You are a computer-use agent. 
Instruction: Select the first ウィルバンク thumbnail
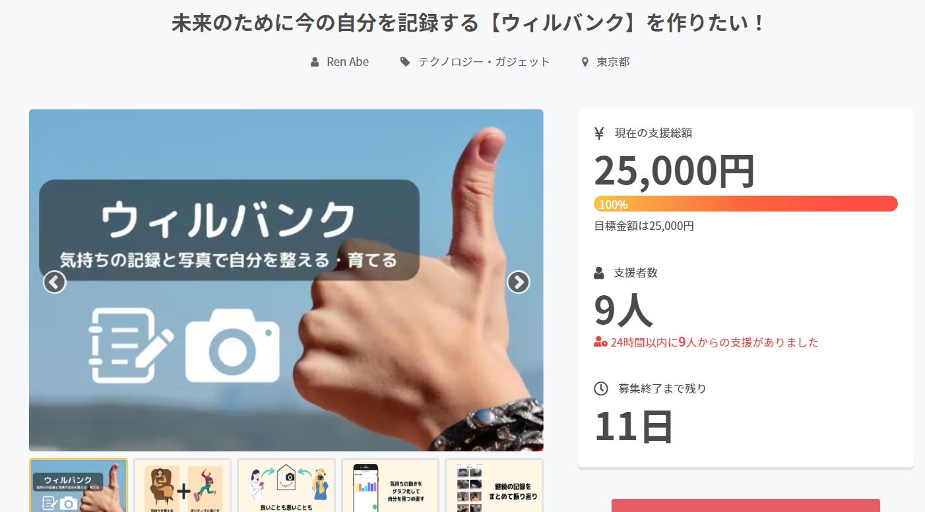pyautogui.click(x=79, y=486)
